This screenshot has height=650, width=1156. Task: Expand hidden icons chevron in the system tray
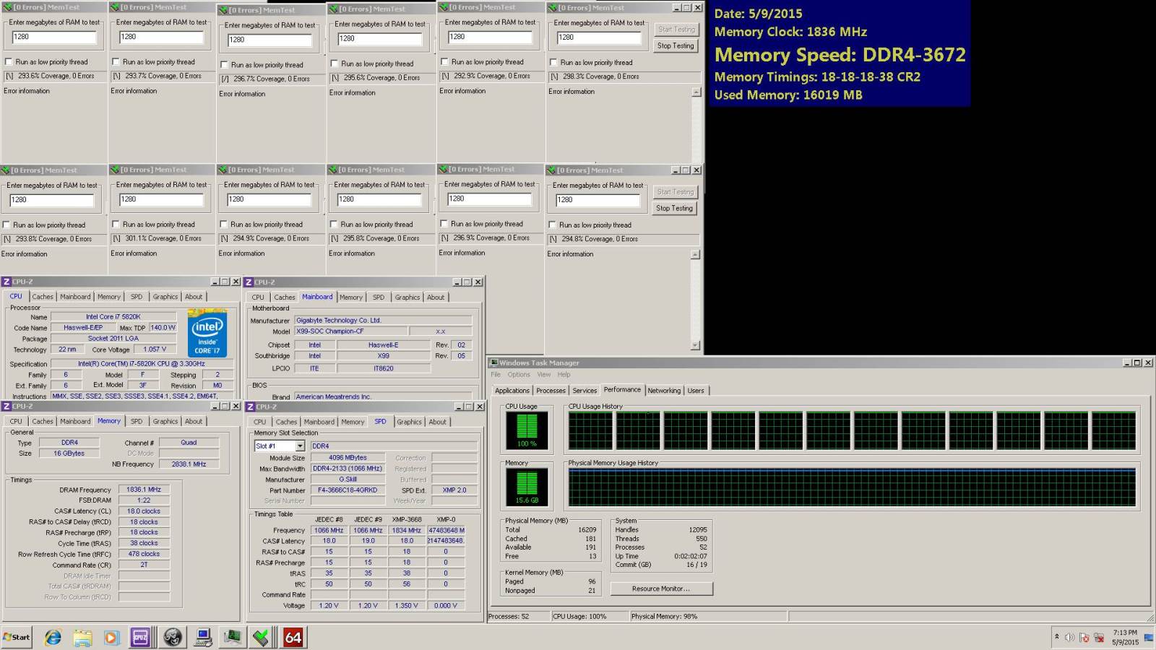(1057, 636)
